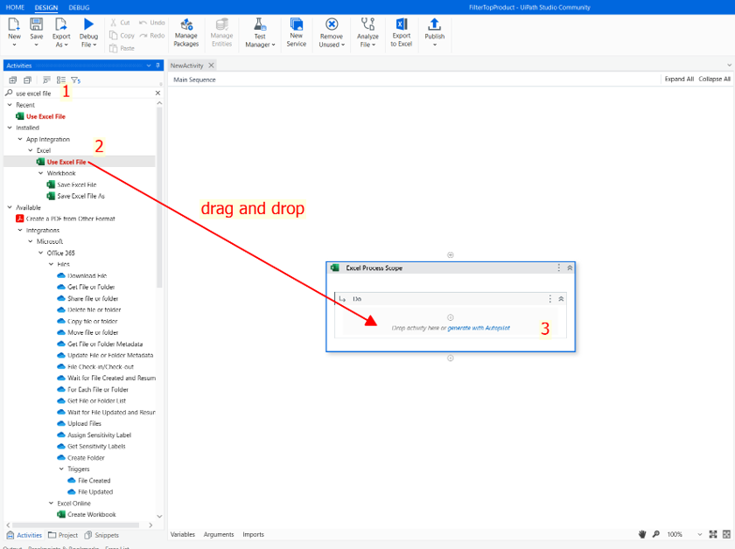Screen dimensions: 735x549
Task: Click the Cut command
Action: 120,23
